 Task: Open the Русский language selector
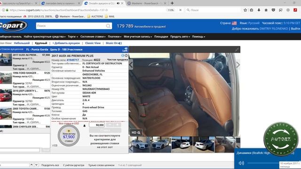click(x=254, y=23)
